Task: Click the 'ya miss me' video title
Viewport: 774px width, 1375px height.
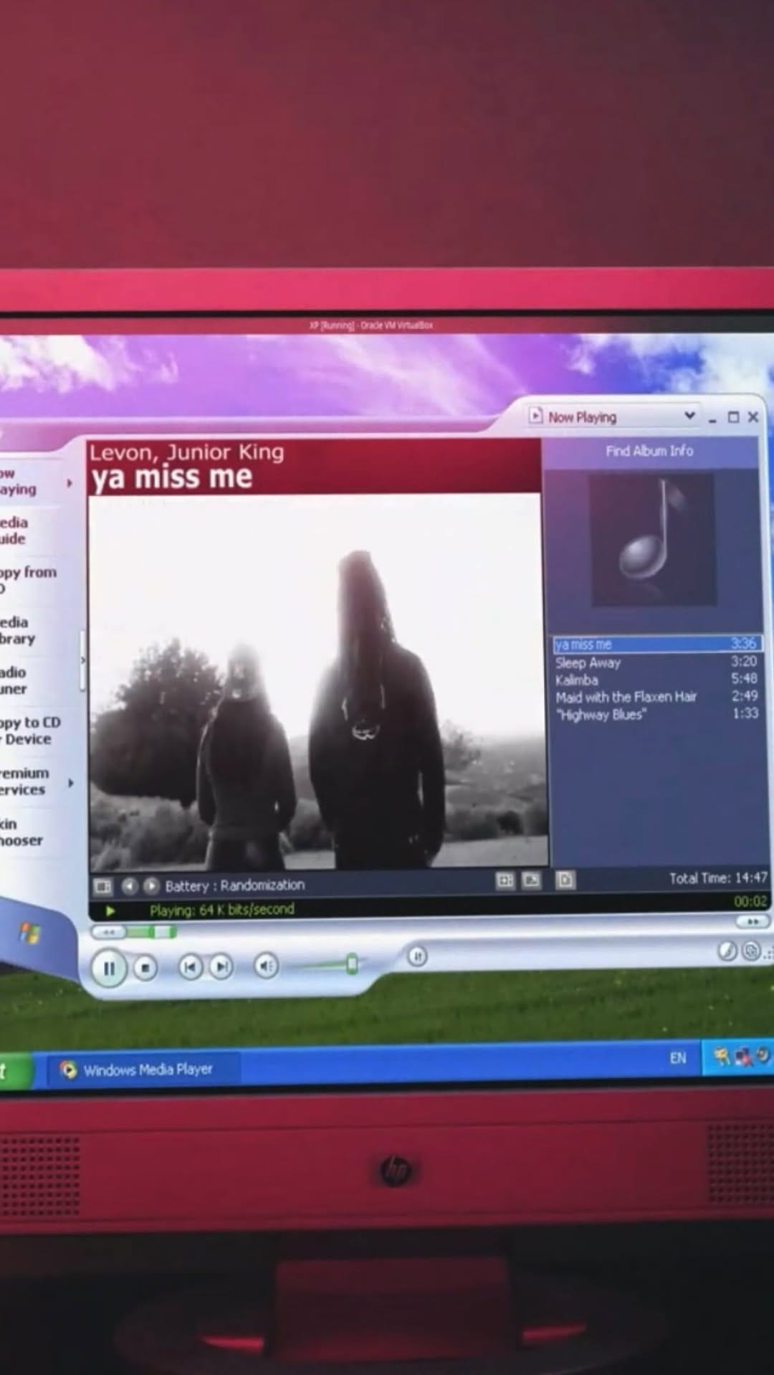Action: tap(172, 477)
